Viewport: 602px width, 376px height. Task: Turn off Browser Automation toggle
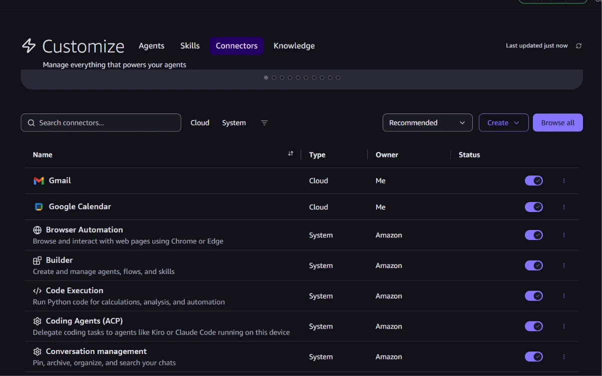534,235
